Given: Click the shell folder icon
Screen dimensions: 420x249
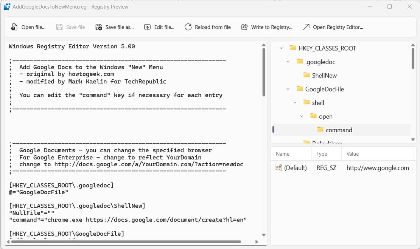Looking at the screenshot, I should tap(306, 102).
